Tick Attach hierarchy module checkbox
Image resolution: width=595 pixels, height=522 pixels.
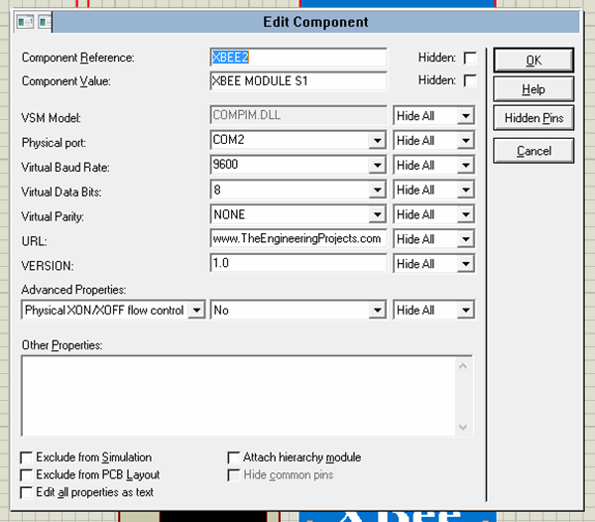point(234,457)
